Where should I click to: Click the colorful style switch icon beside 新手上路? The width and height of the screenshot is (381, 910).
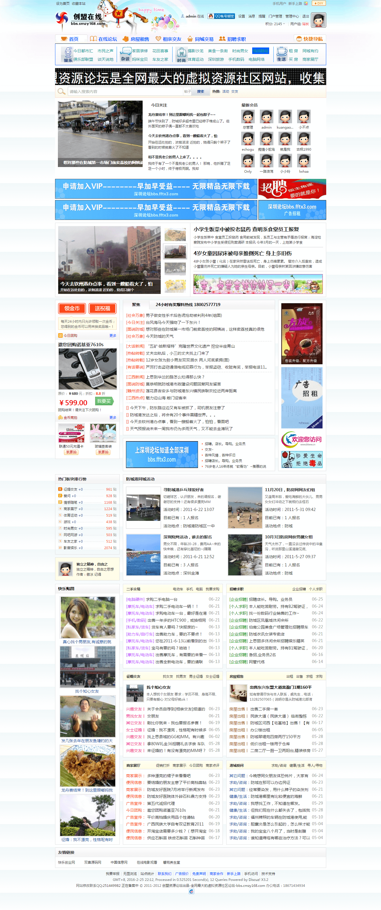click(x=306, y=3)
